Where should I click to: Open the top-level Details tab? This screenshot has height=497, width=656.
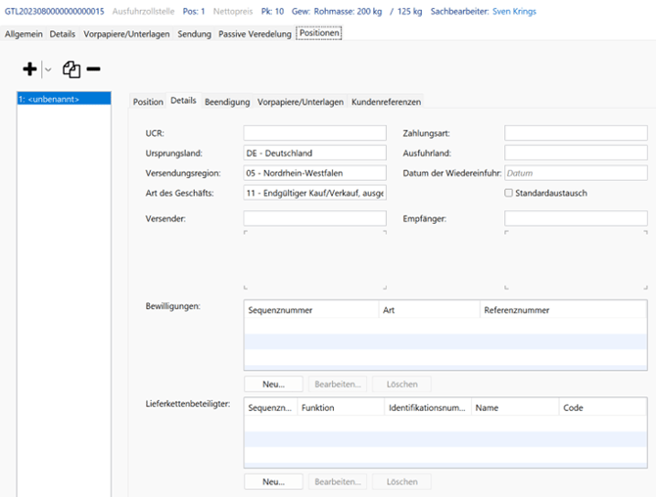point(63,34)
